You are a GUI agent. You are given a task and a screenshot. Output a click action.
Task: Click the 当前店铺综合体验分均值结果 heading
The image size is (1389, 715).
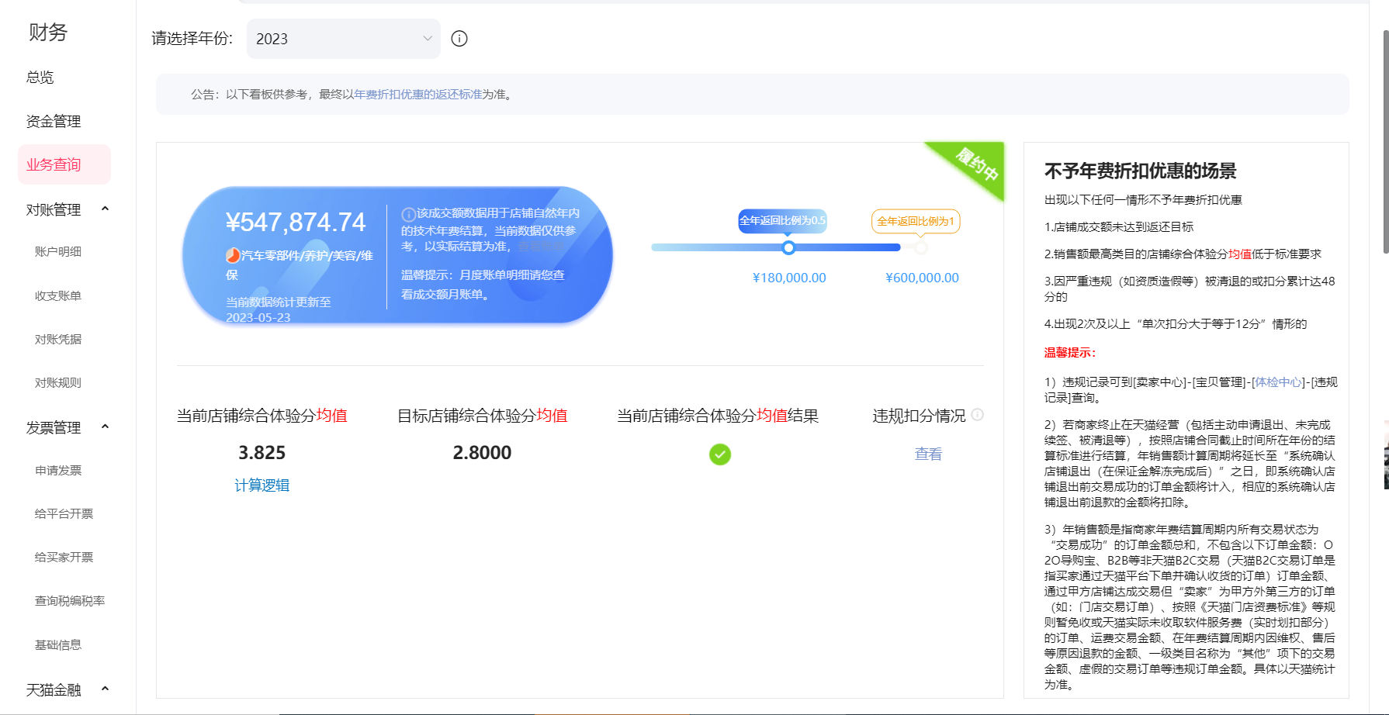(x=718, y=416)
